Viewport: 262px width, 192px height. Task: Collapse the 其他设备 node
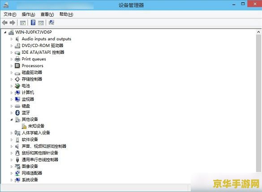click(x=12, y=119)
